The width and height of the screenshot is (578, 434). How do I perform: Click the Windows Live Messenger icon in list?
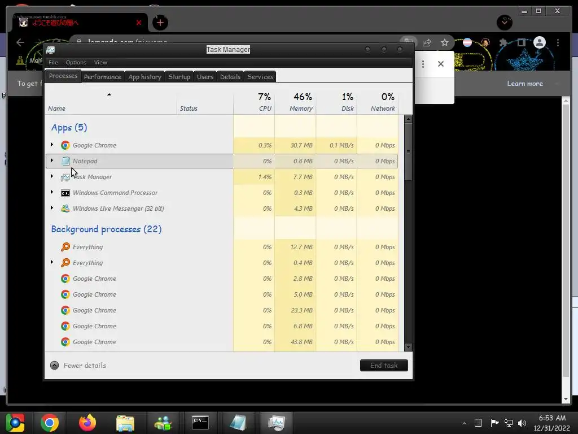(65, 209)
